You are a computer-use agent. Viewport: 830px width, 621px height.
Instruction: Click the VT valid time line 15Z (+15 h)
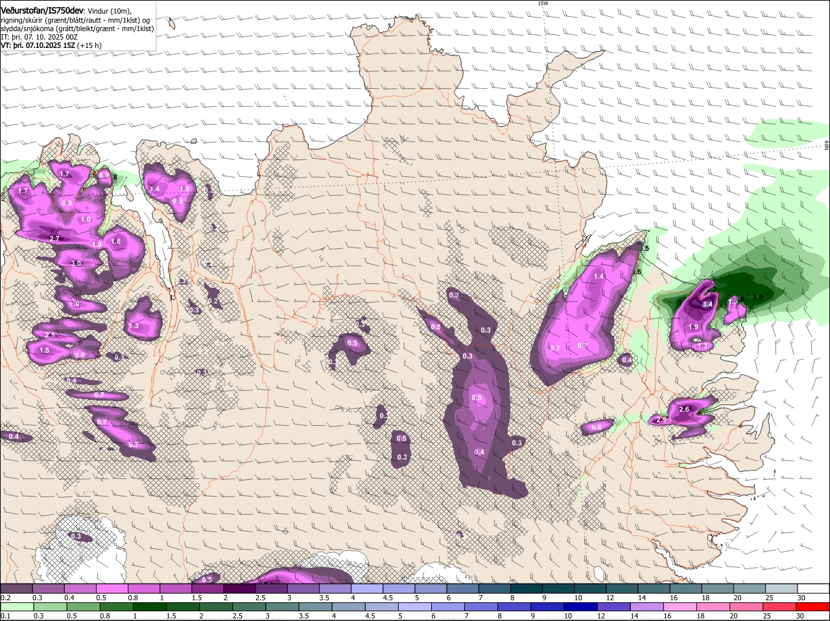(x=51, y=45)
